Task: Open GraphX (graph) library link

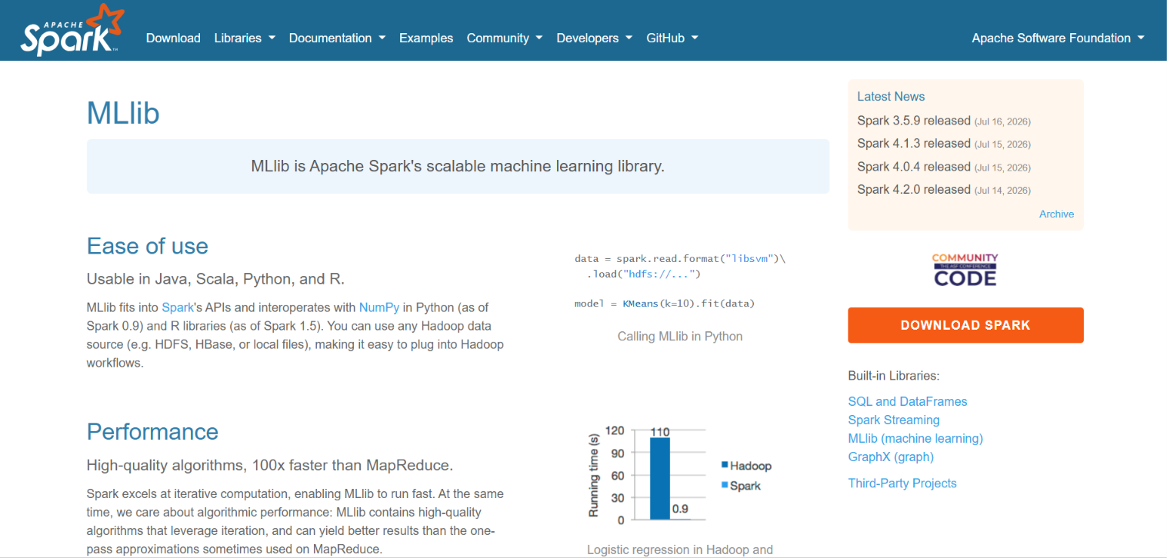Action: pyautogui.click(x=891, y=457)
